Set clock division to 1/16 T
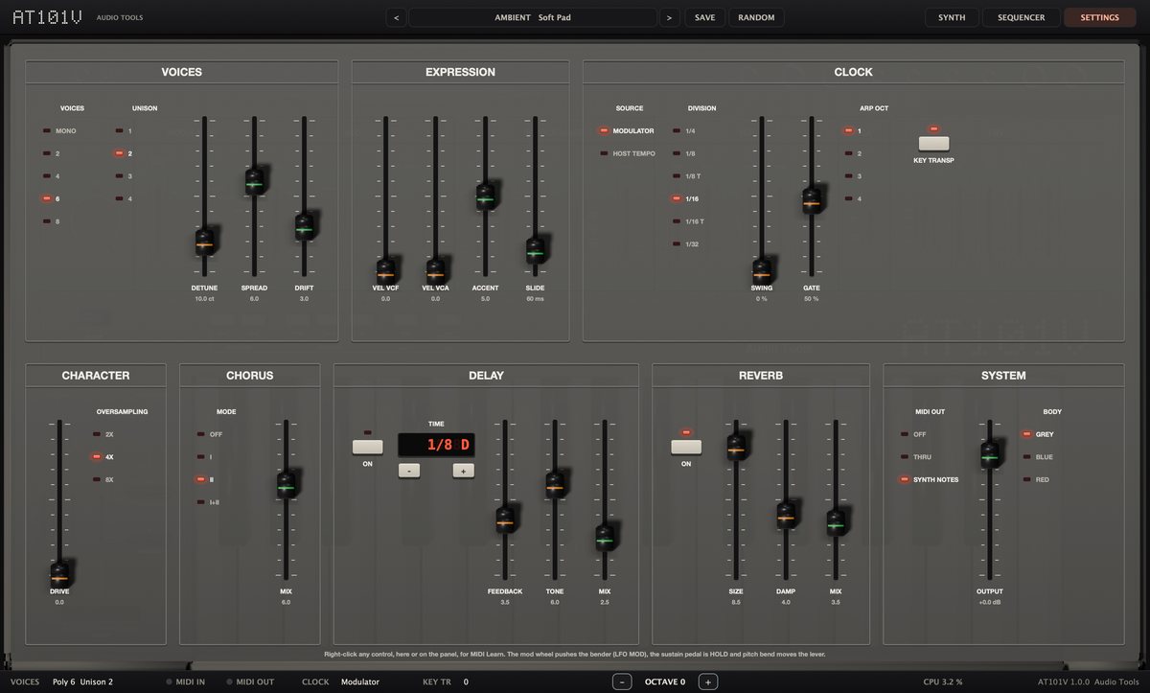This screenshot has height=693, width=1150. point(689,221)
